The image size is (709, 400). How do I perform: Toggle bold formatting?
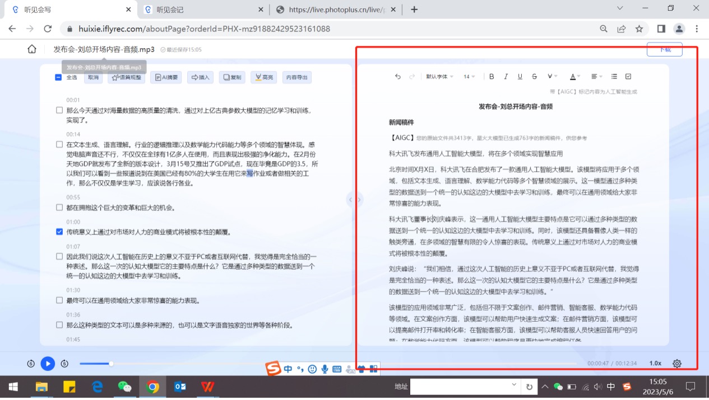tap(492, 77)
